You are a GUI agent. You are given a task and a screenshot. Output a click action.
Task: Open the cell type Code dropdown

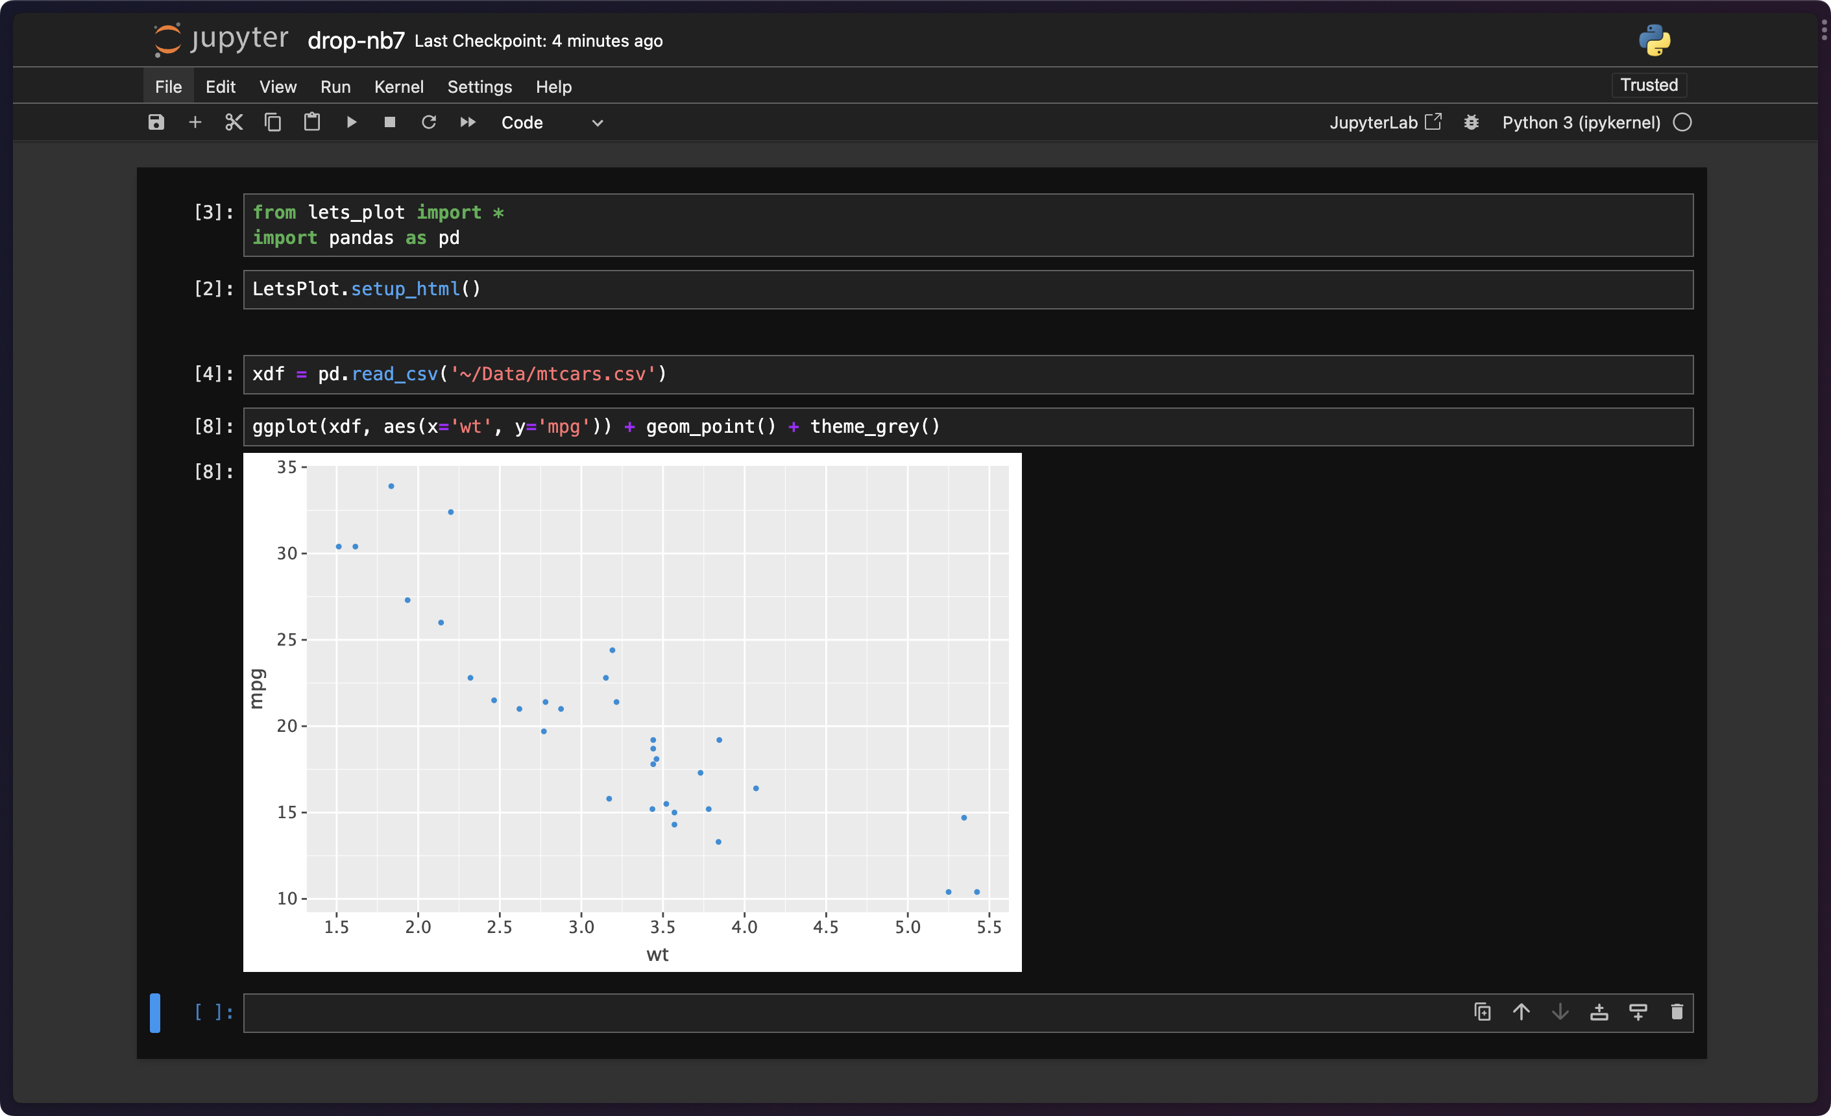pyautogui.click(x=552, y=123)
